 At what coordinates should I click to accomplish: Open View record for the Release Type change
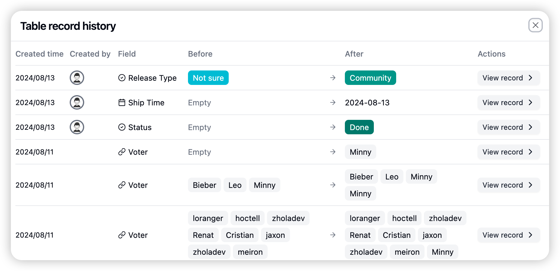(x=508, y=78)
